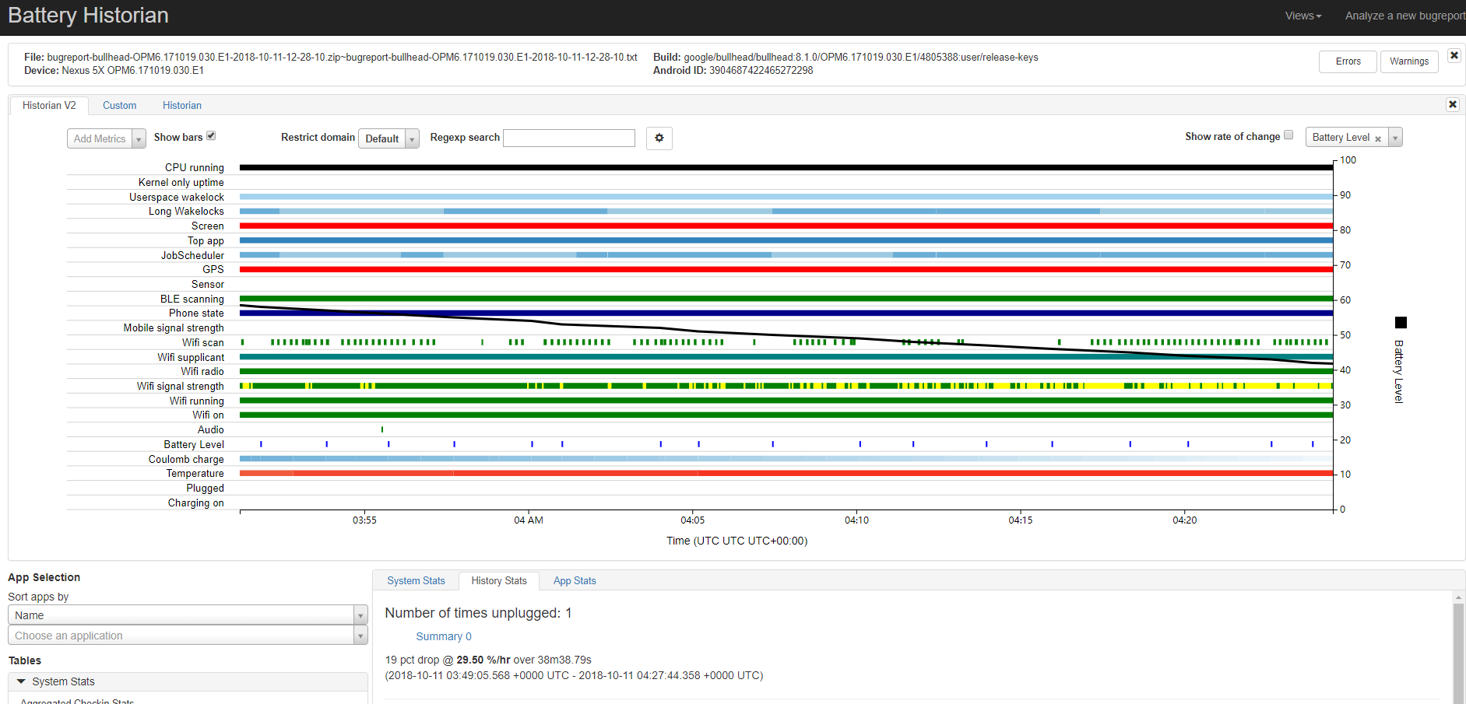Close the file info panel

[x=1454, y=55]
